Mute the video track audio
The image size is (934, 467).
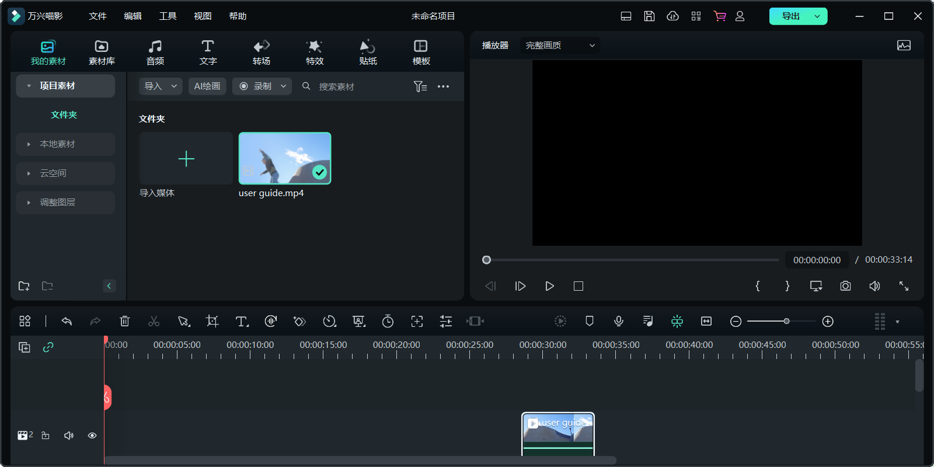[x=69, y=435]
